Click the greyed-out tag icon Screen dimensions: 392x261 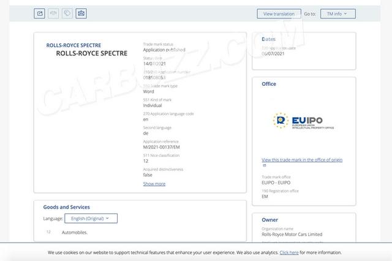67,13
